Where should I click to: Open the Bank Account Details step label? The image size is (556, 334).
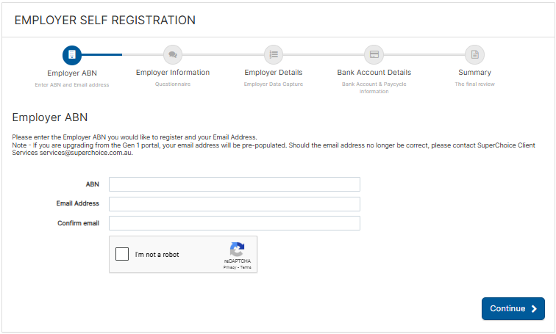coord(374,72)
